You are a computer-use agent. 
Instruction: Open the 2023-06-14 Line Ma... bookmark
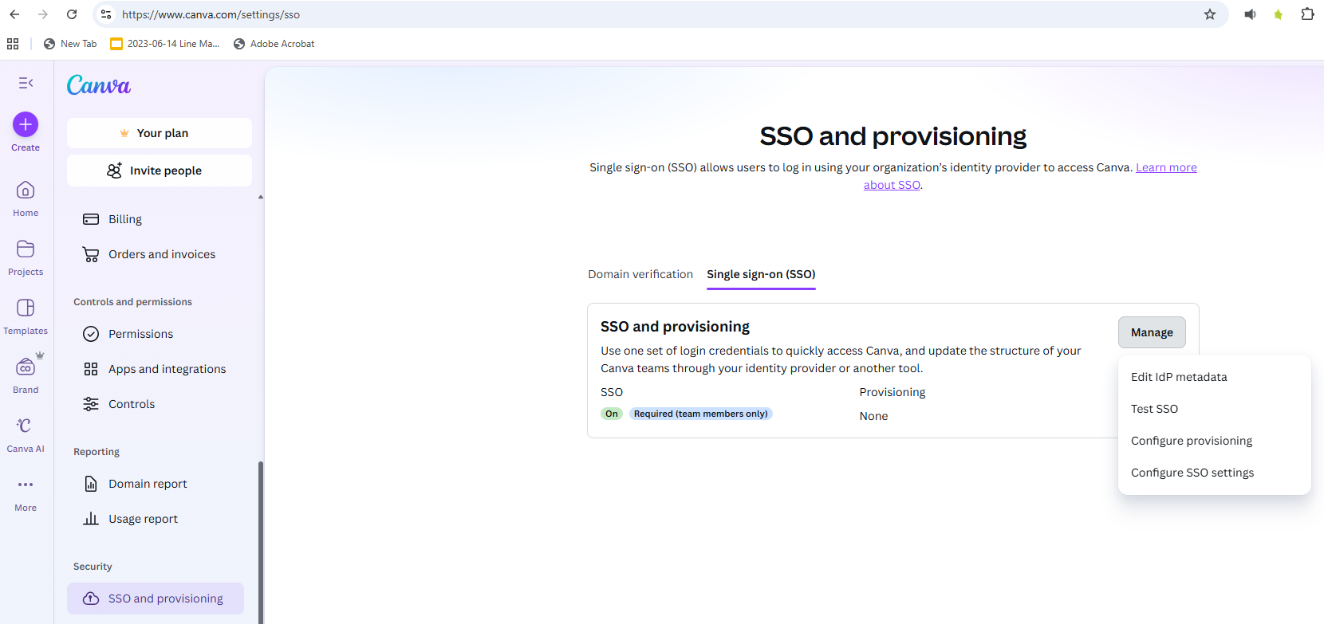coord(165,44)
